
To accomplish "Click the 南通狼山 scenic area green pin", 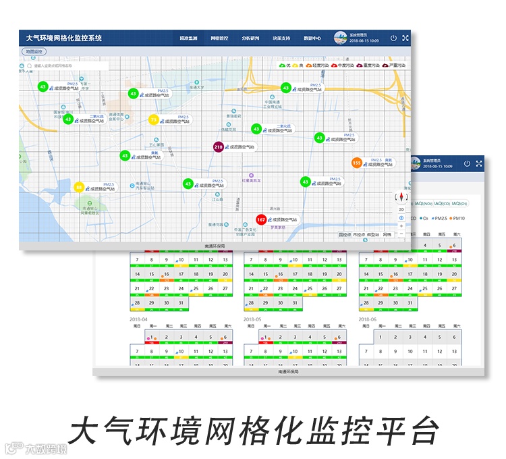I will click(x=90, y=203).
